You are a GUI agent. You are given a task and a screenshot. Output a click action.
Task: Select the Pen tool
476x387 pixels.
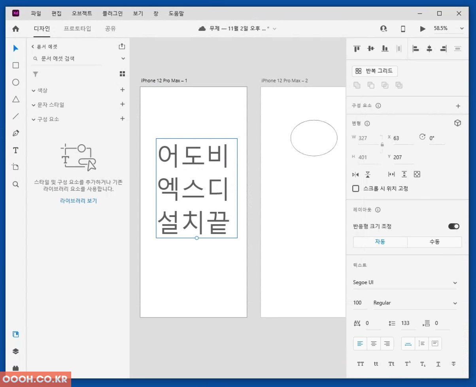tap(16, 133)
